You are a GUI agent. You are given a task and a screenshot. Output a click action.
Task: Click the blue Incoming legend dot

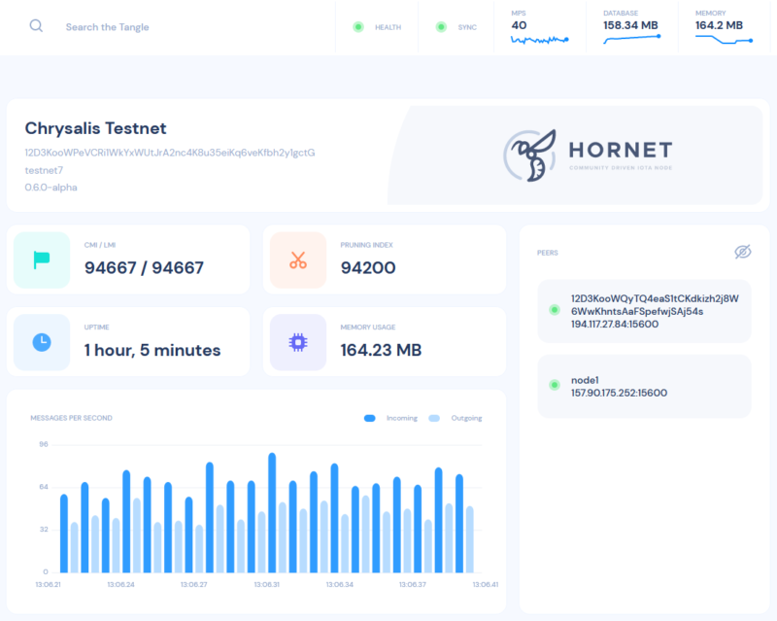pos(369,417)
